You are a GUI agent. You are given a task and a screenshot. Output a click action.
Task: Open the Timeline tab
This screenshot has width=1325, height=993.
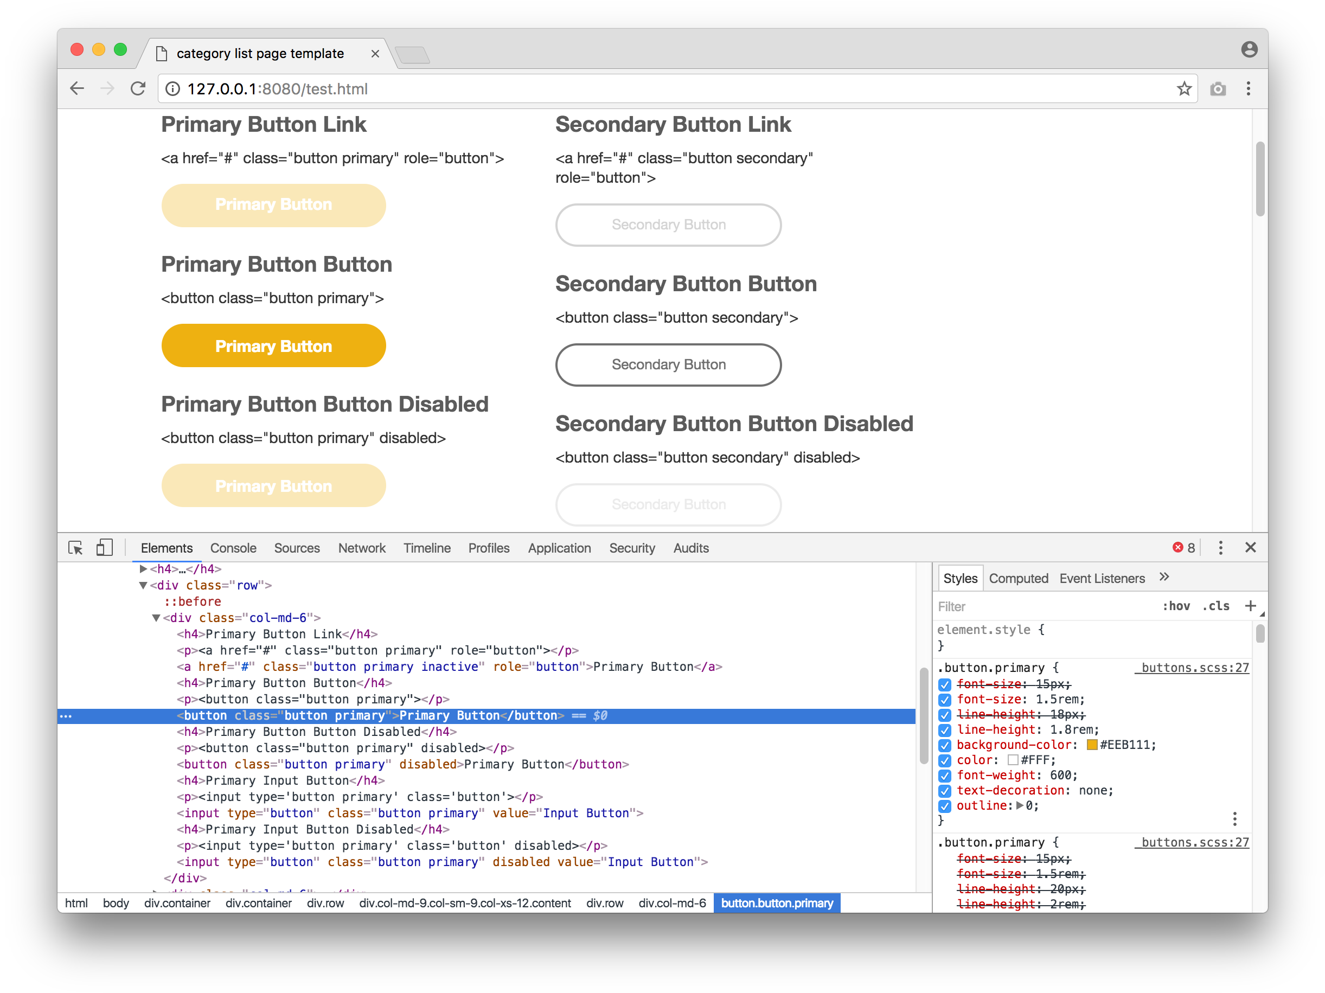point(427,548)
